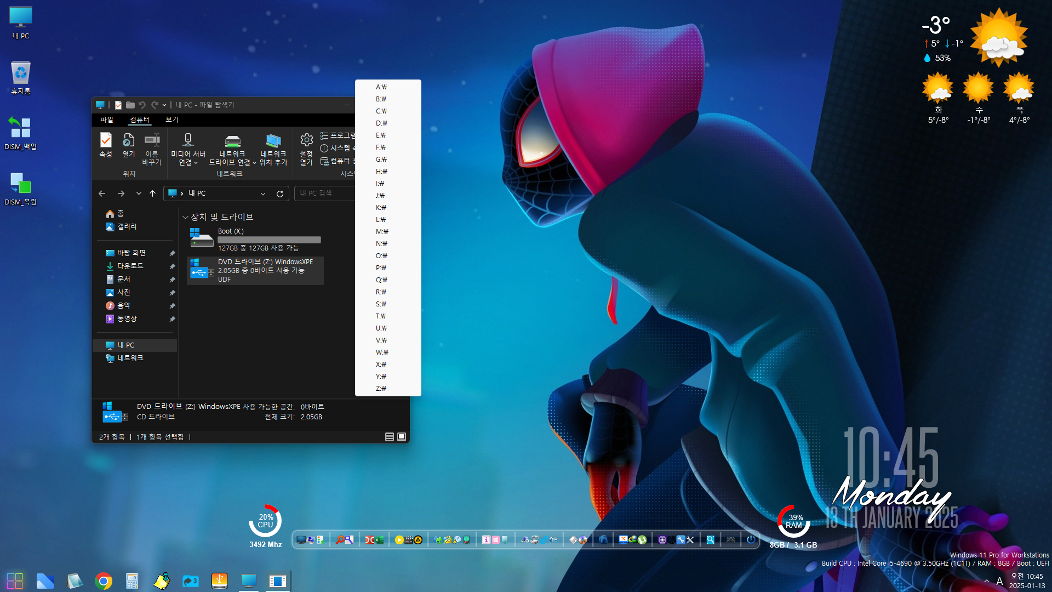Image resolution: width=1052 pixels, height=592 pixels.
Task: Open 미디어 서버 연결 dropdown in ribbon
Action: click(188, 149)
